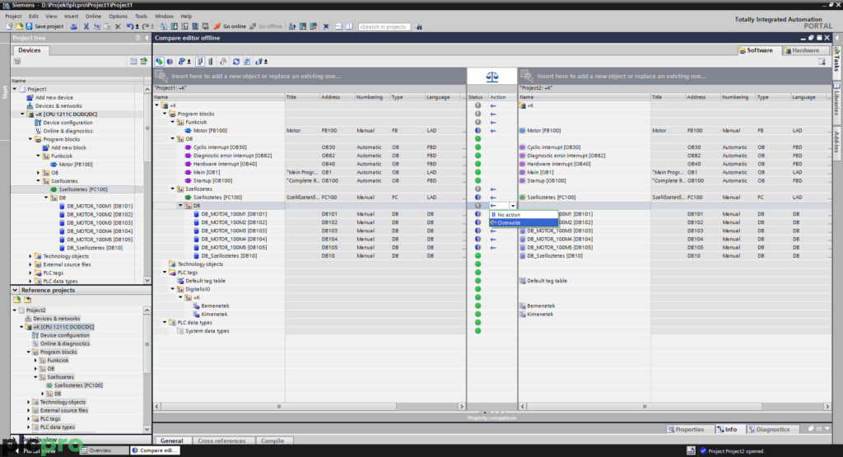Click the Cut scissors icon
Viewport: 843px width, 457px height.
pyautogui.click(x=86, y=26)
